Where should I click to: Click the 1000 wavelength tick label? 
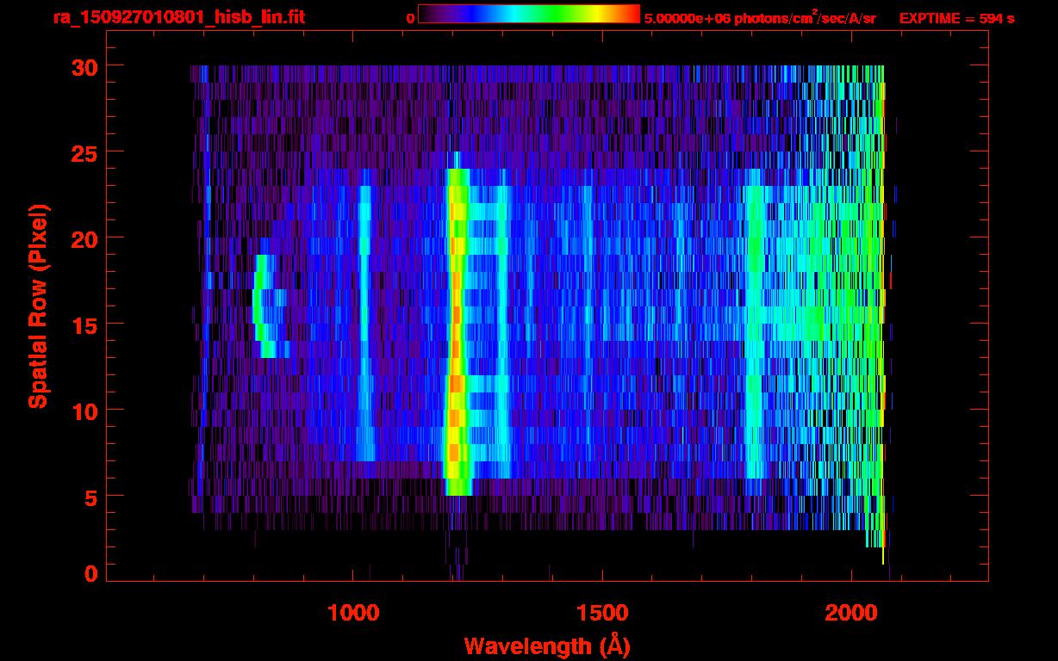point(354,613)
